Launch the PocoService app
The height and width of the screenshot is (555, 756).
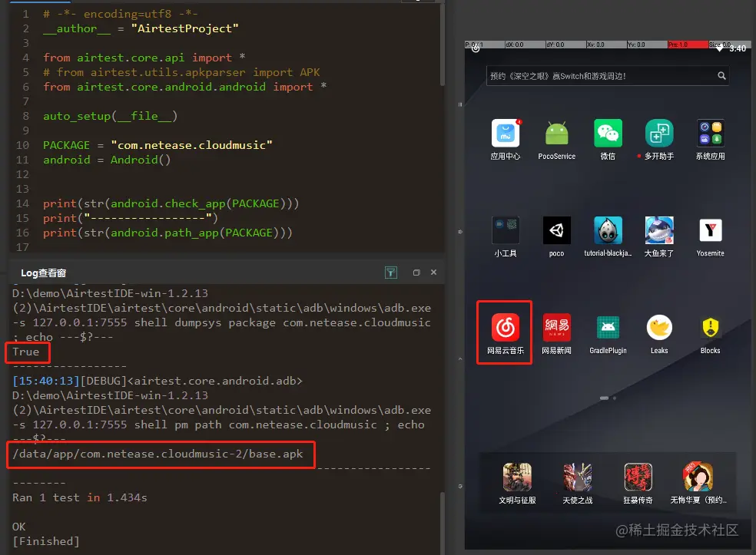coord(557,133)
